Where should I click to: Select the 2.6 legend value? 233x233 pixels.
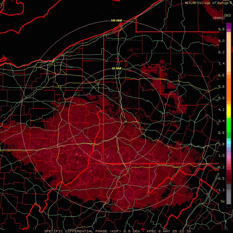(x=221, y=133)
